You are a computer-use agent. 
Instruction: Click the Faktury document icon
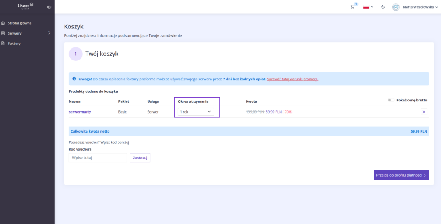[x=3, y=43]
